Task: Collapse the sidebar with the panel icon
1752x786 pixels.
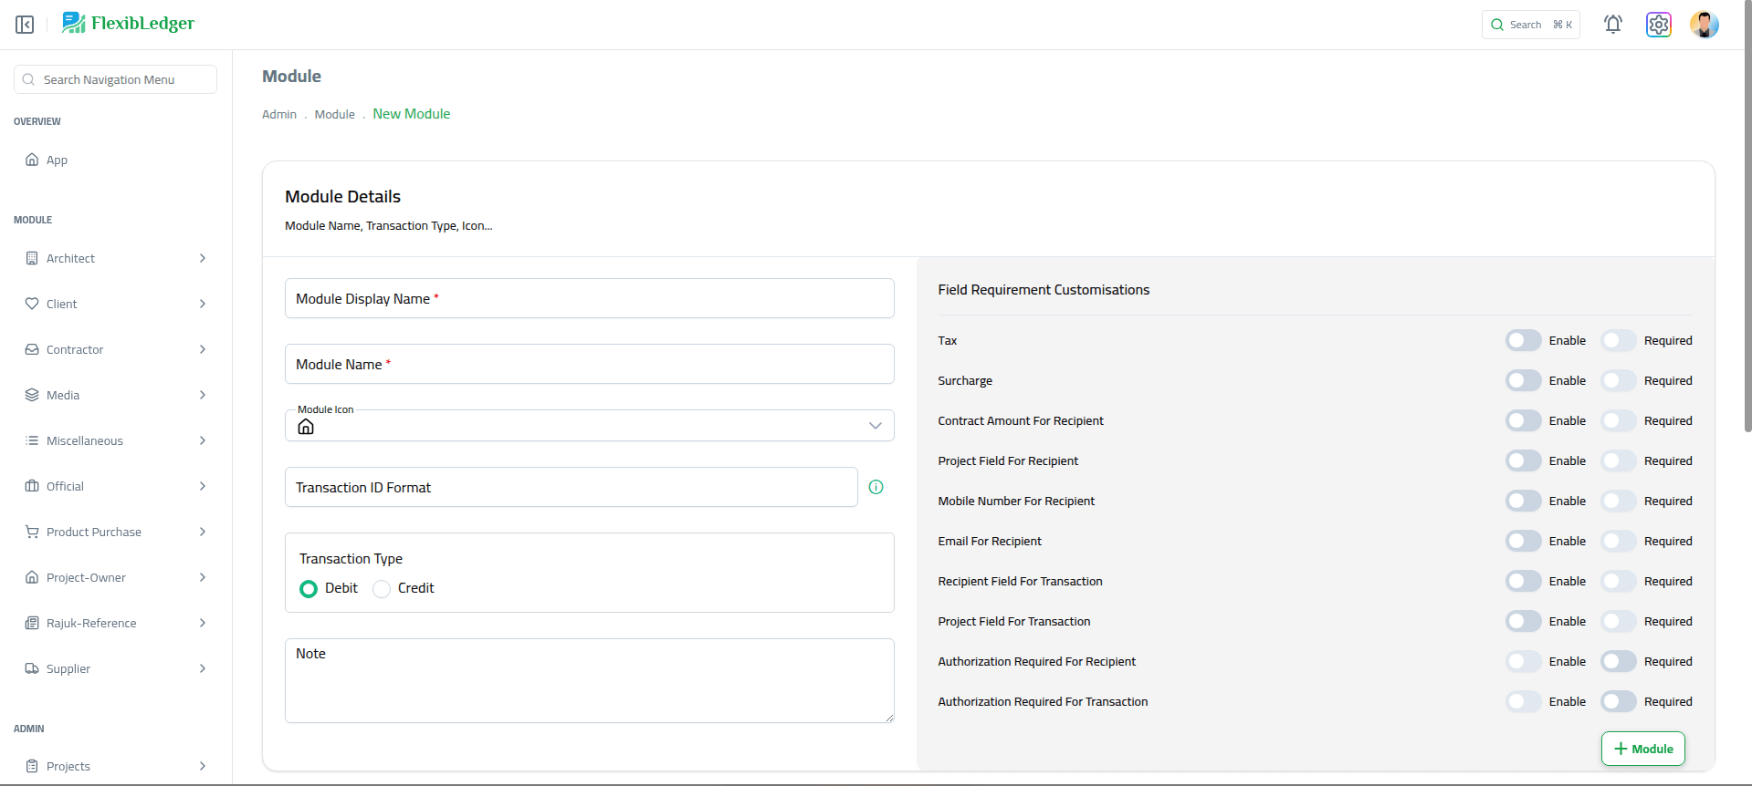Action: click(25, 25)
